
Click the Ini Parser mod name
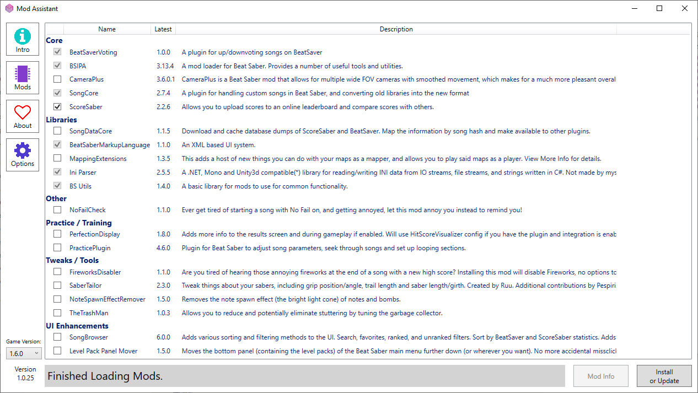[83, 173]
